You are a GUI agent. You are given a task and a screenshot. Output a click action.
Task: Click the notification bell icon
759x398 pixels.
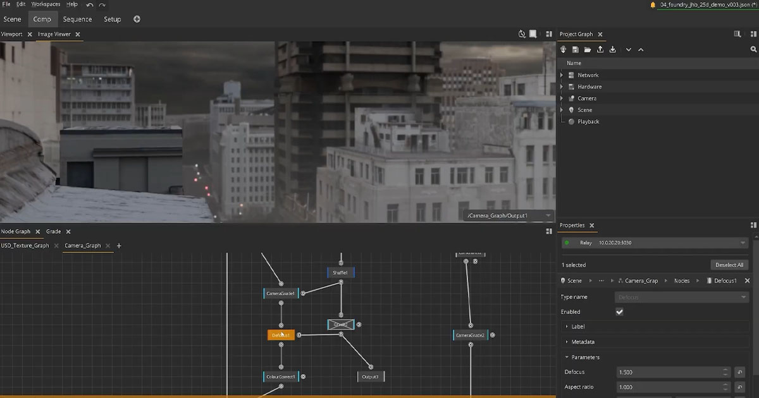(x=653, y=4)
